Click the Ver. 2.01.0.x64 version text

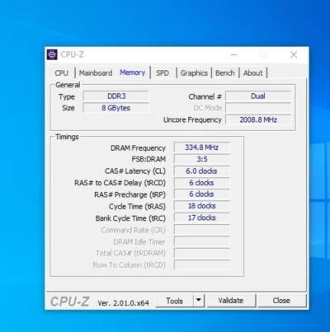tap(123, 303)
